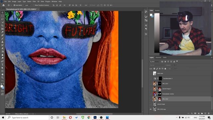Select the Frame tool
The height and width of the screenshot is (120, 213).
2,29
